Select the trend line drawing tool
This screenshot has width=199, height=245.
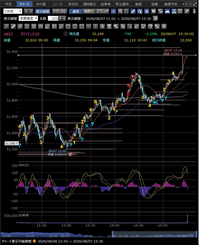click(x=6, y=26)
